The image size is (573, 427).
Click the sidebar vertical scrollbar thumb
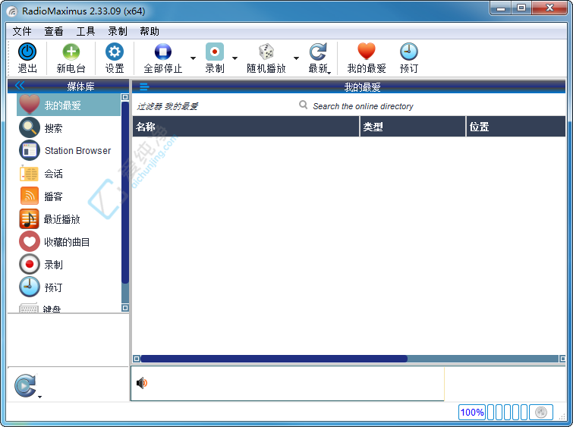125,193
